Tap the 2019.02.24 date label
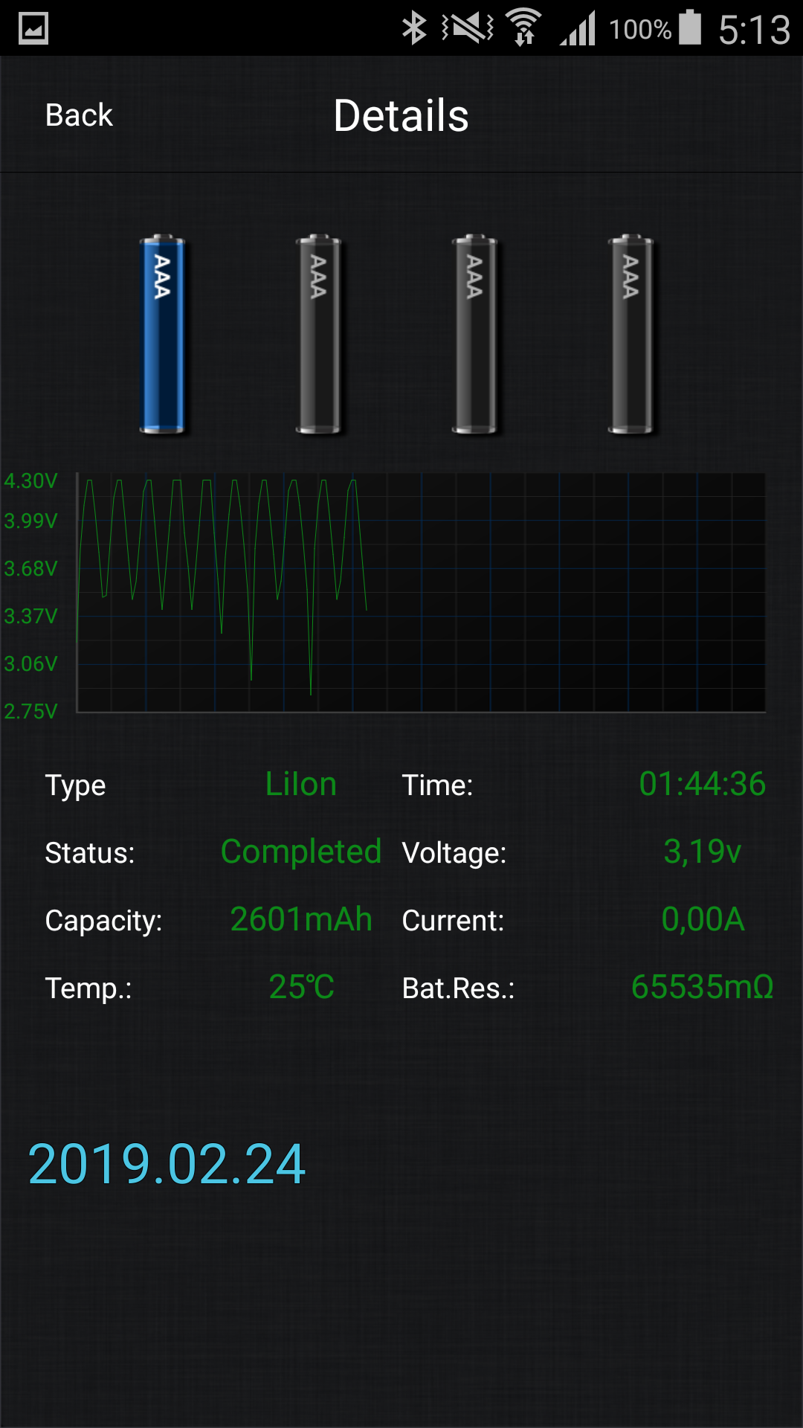The height and width of the screenshot is (1428, 803). (x=167, y=1164)
